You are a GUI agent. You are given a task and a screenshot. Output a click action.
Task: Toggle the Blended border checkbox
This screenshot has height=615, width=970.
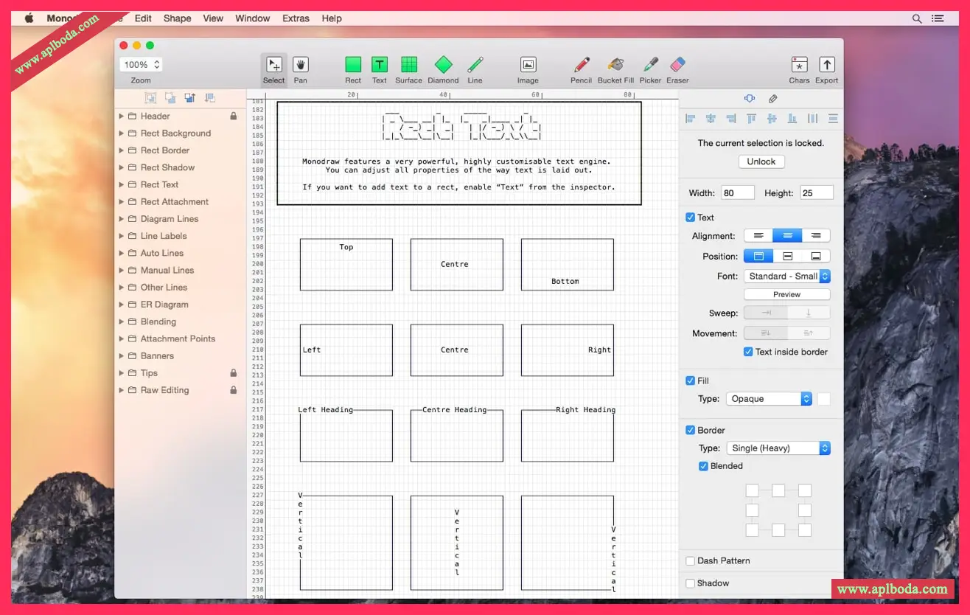704,466
